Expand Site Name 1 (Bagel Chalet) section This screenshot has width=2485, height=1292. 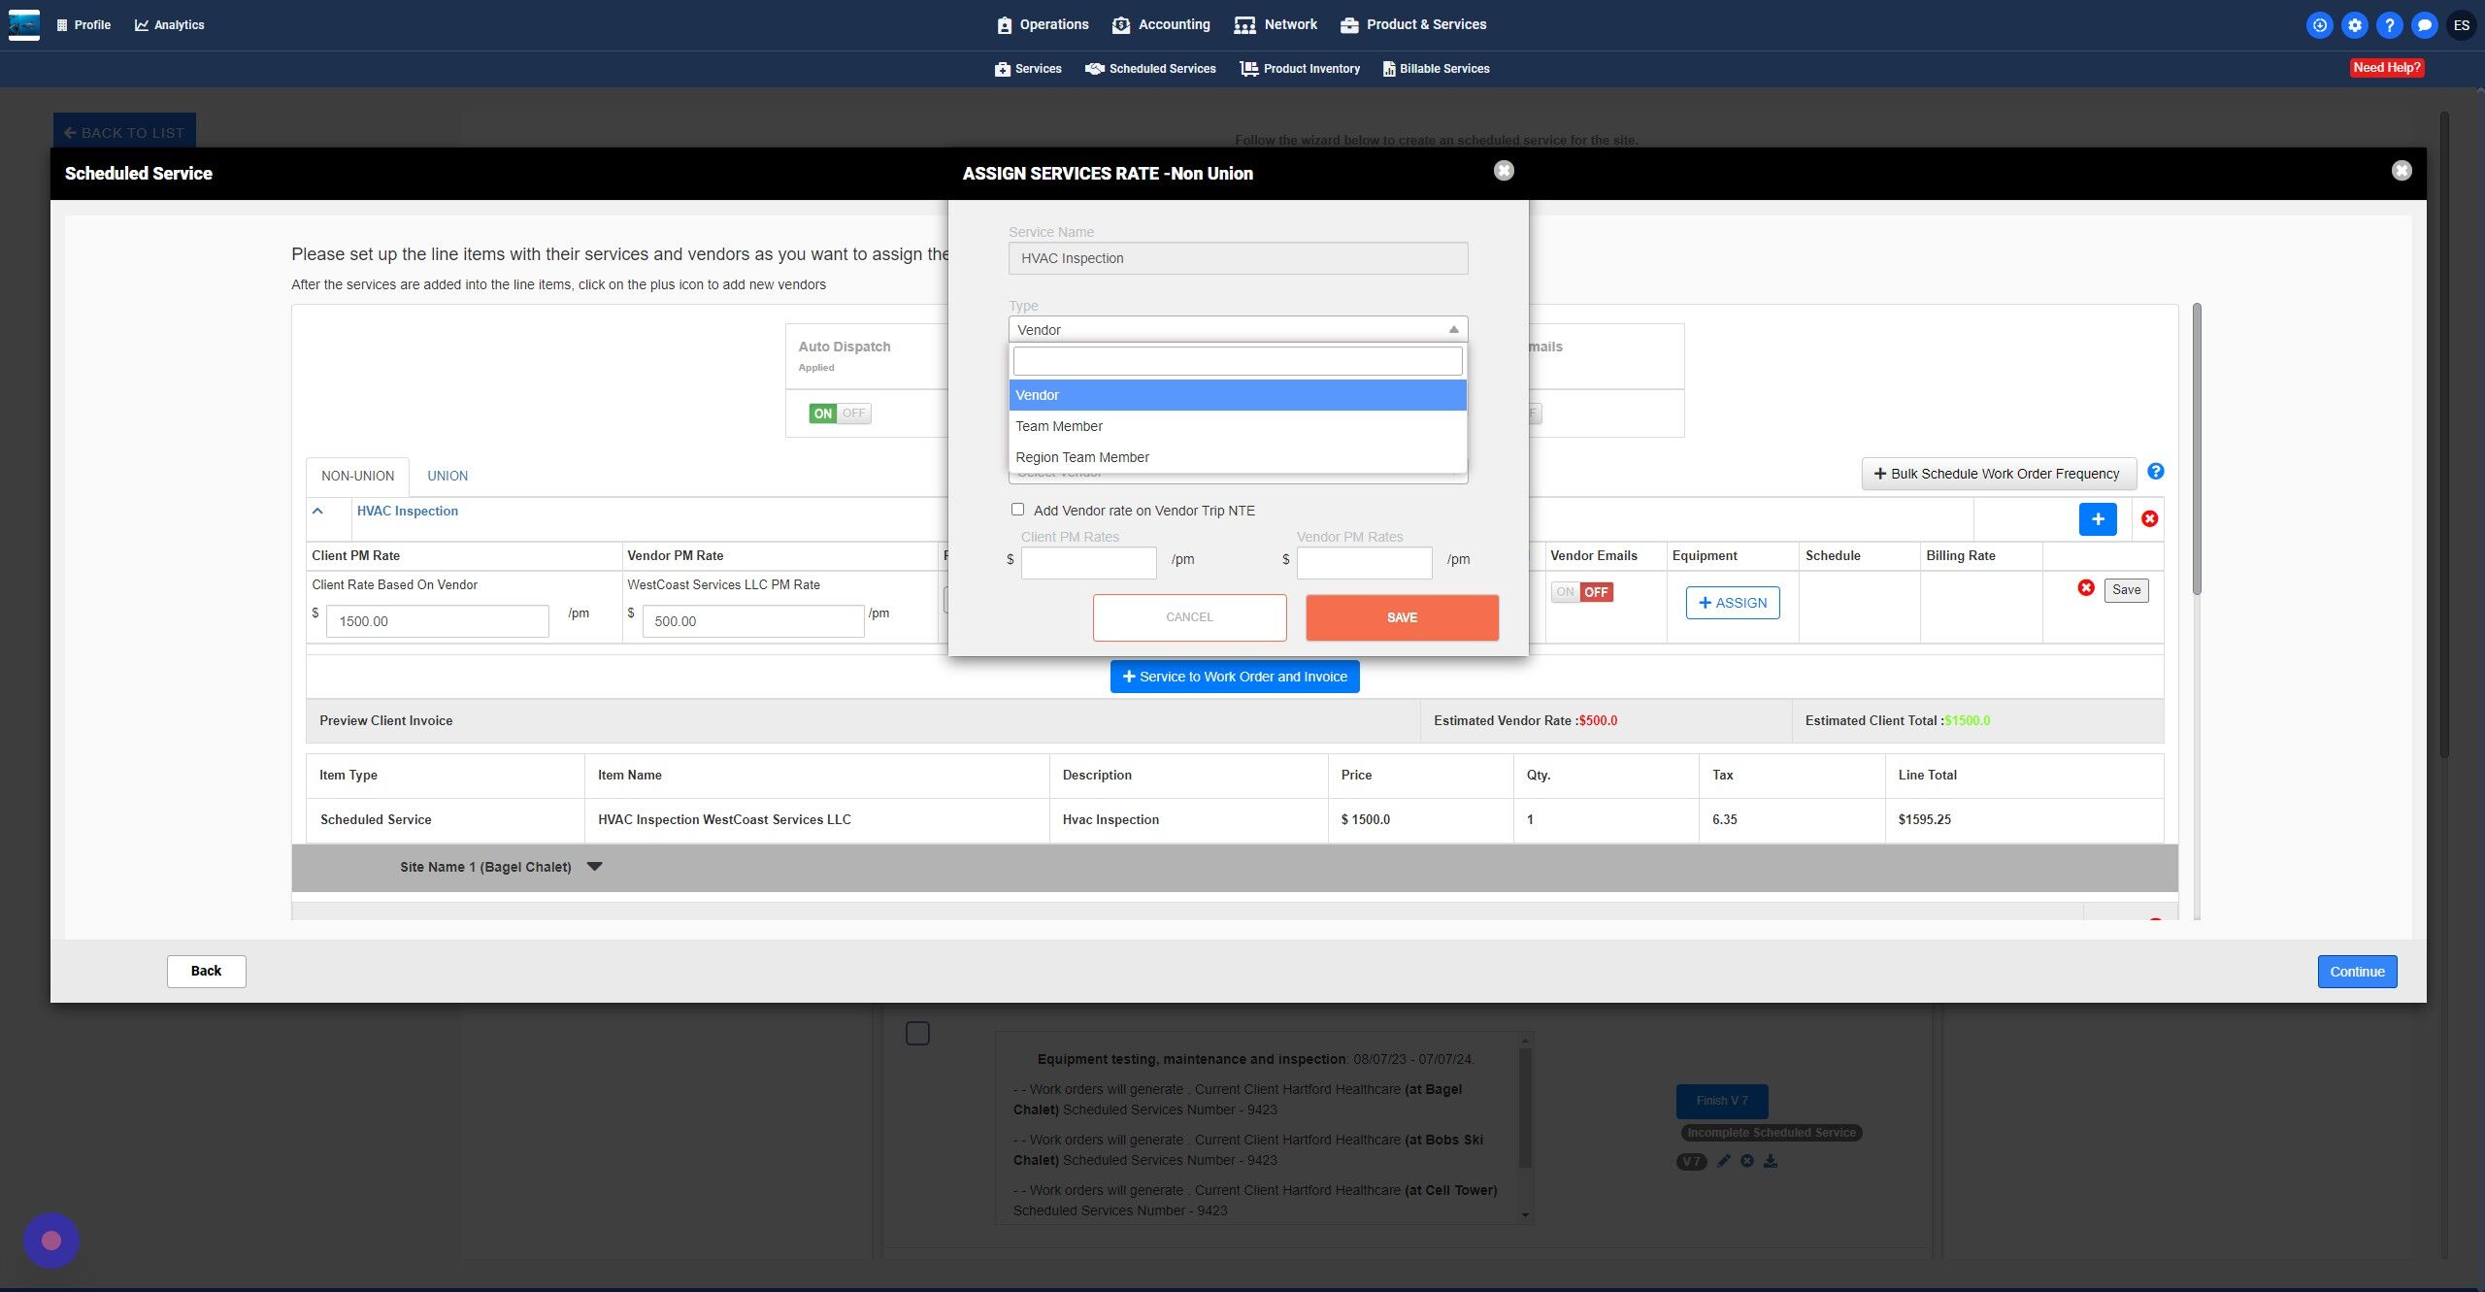coord(594,867)
